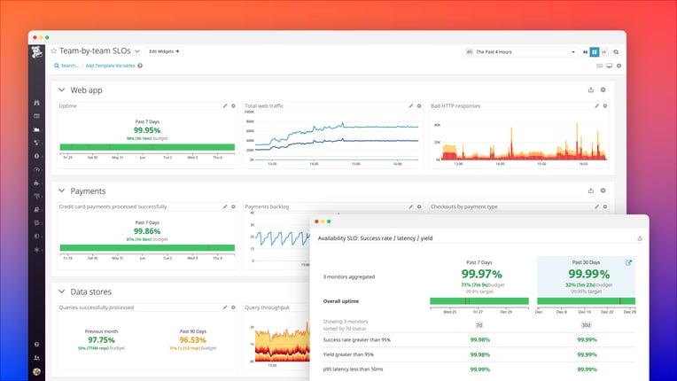Image resolution: width=677 pixels, height=381 pixels.
Task: Pause live dashboard updates
Action: [x=595, y=51]
